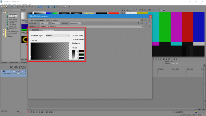This screenshot has width=206, height=116.
Task: Save the project with the toolbar disk icon
Action: 7,7
